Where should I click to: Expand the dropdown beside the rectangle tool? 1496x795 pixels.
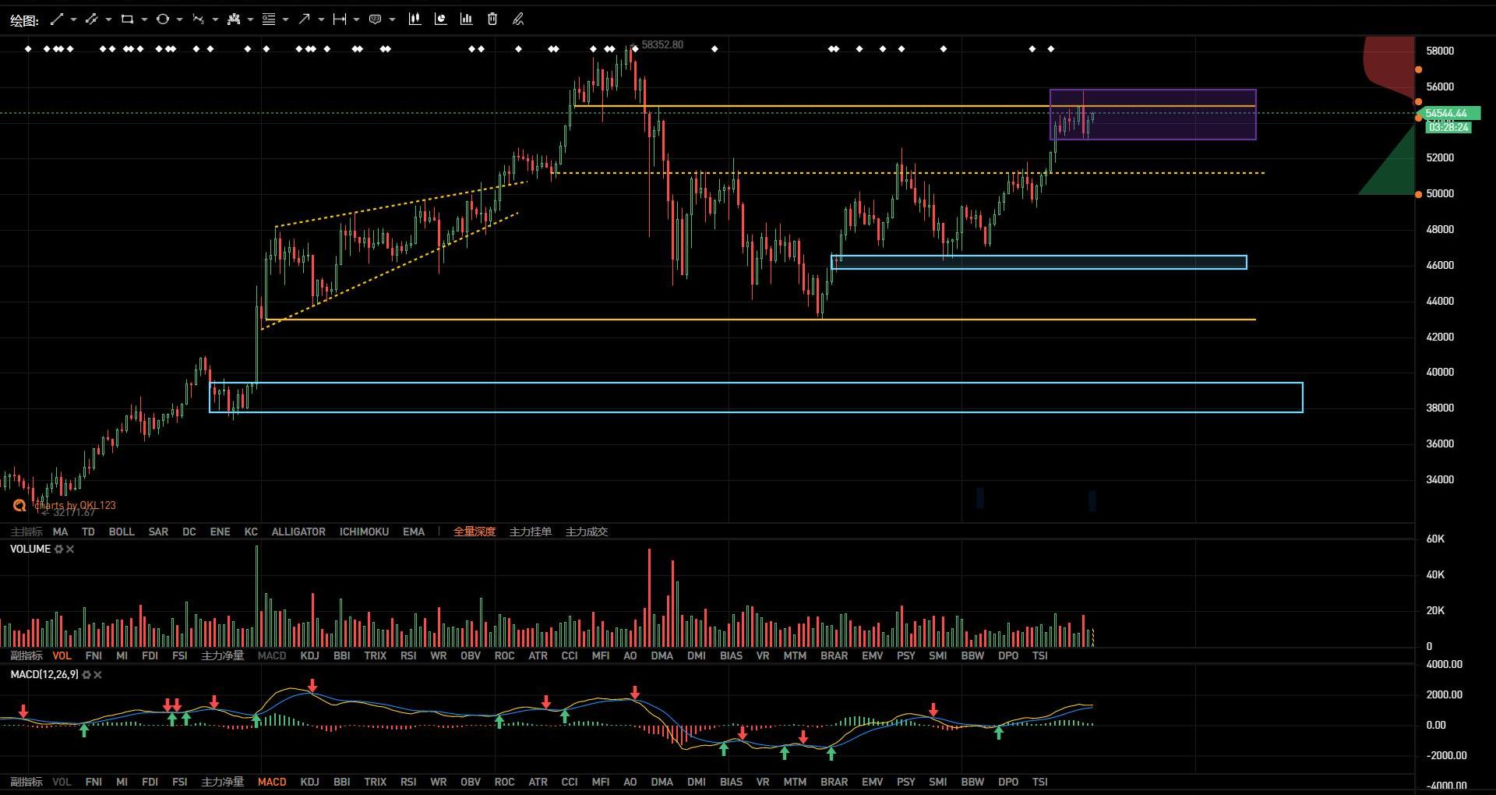coord(144,19)
